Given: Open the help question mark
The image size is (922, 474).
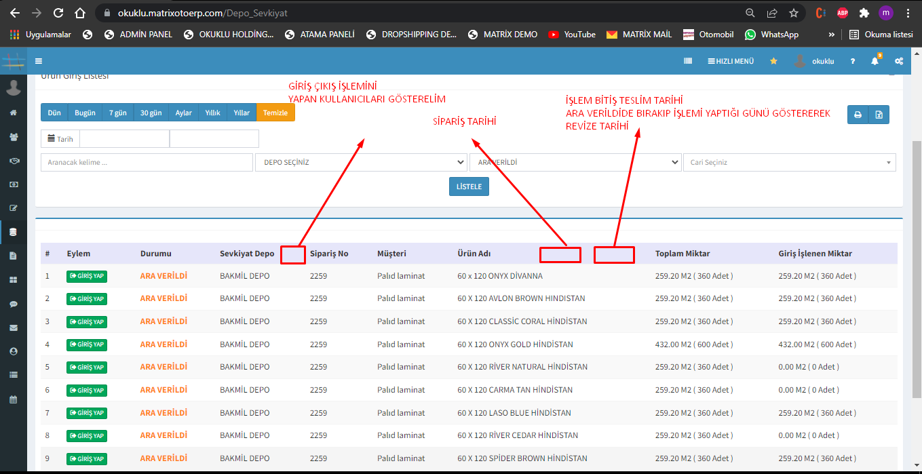Looking at the screenshot, I should point(853,61).
